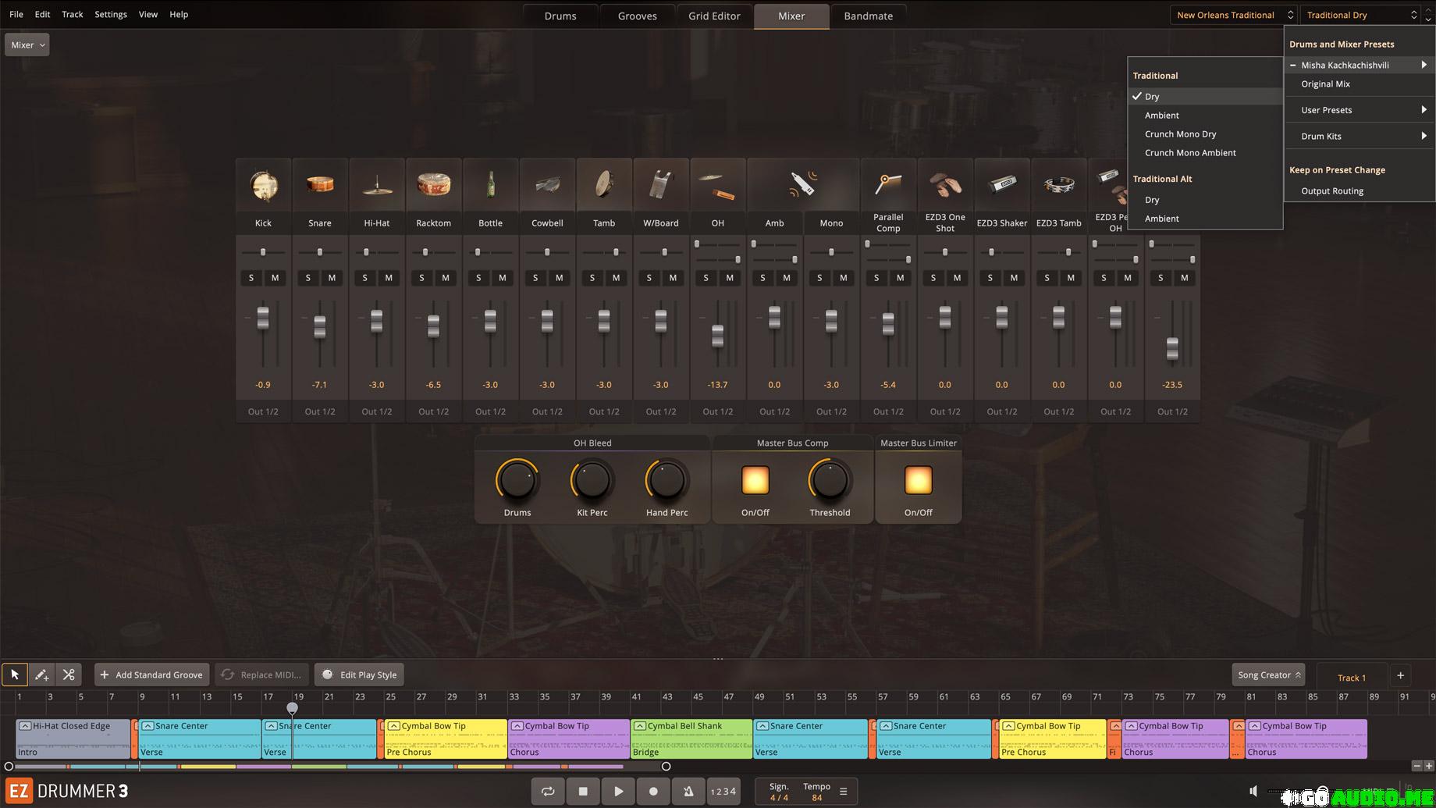Screen dimensions: 1436x808
Task: Select the Bridge Cymbal Bell Shank block
Action: tap(691, 739)
